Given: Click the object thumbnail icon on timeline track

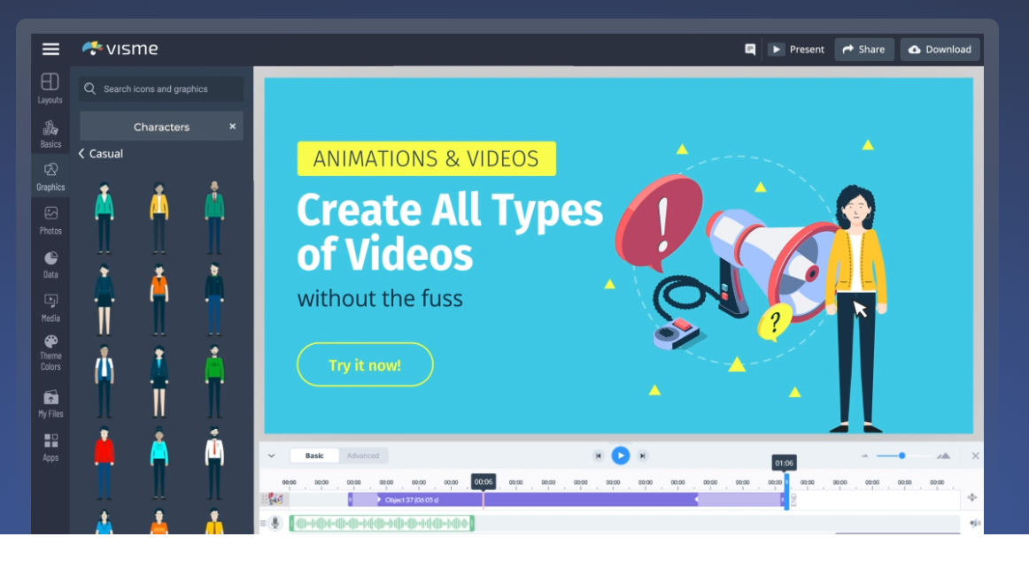Looking at the screenshot, I should coord(275,500).
